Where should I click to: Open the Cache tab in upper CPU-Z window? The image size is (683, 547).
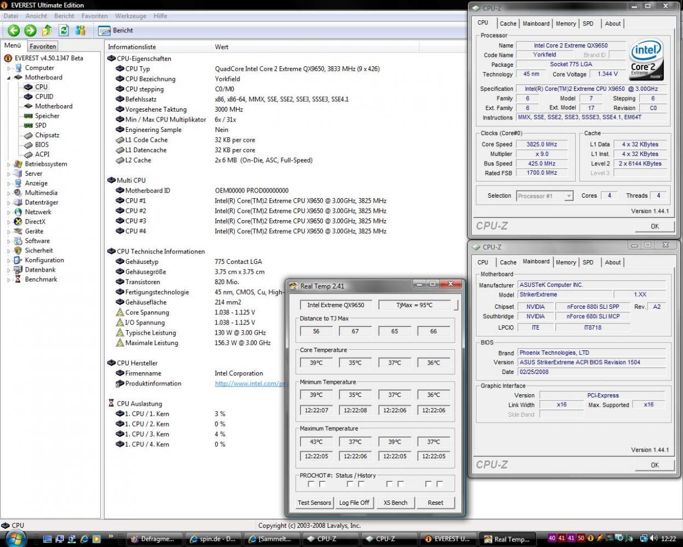508,24
